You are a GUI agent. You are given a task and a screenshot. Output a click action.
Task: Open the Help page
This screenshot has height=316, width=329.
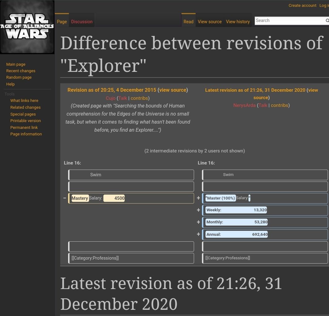10,84
